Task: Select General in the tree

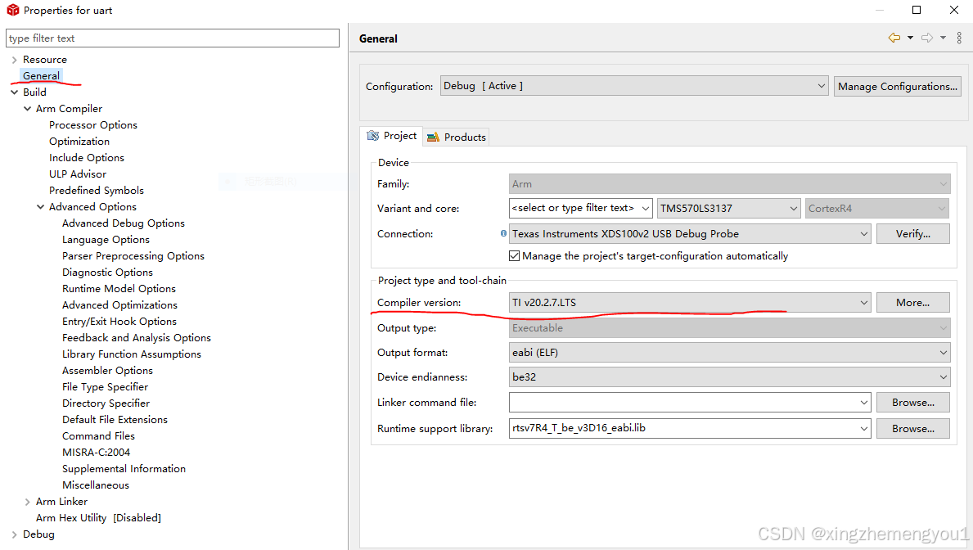Action: click(41, 76)
